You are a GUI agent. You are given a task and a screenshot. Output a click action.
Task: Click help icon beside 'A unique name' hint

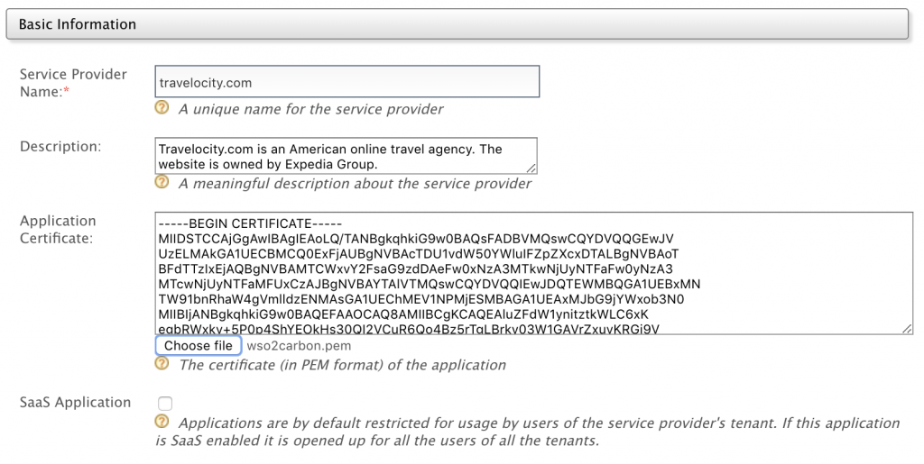tap(162, 108)
